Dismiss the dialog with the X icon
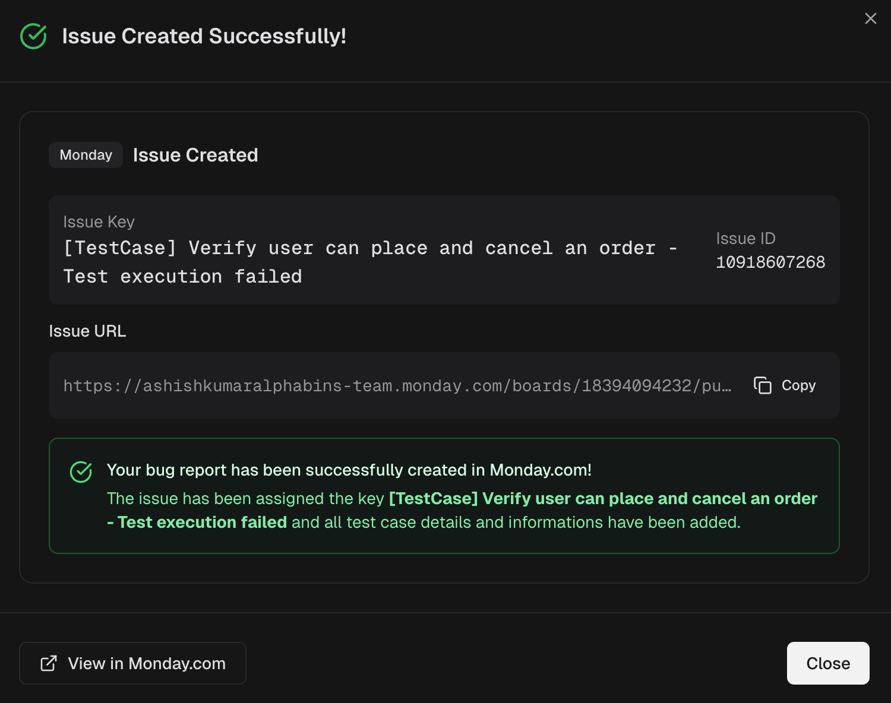The image size is (891, 703). 870,18
